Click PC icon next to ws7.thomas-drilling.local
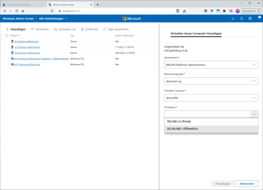Viewport: 263px width, 190px height. point(12,64)
